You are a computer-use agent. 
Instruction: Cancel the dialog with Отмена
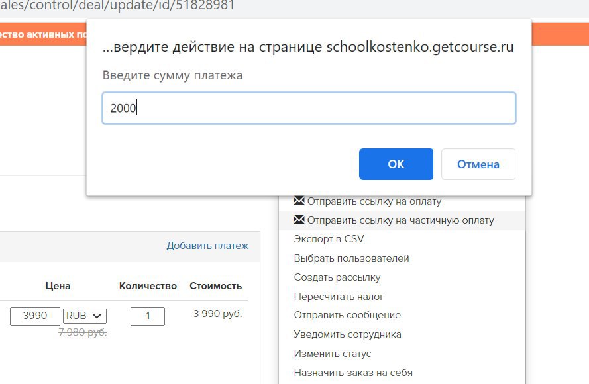coord(478,164)
